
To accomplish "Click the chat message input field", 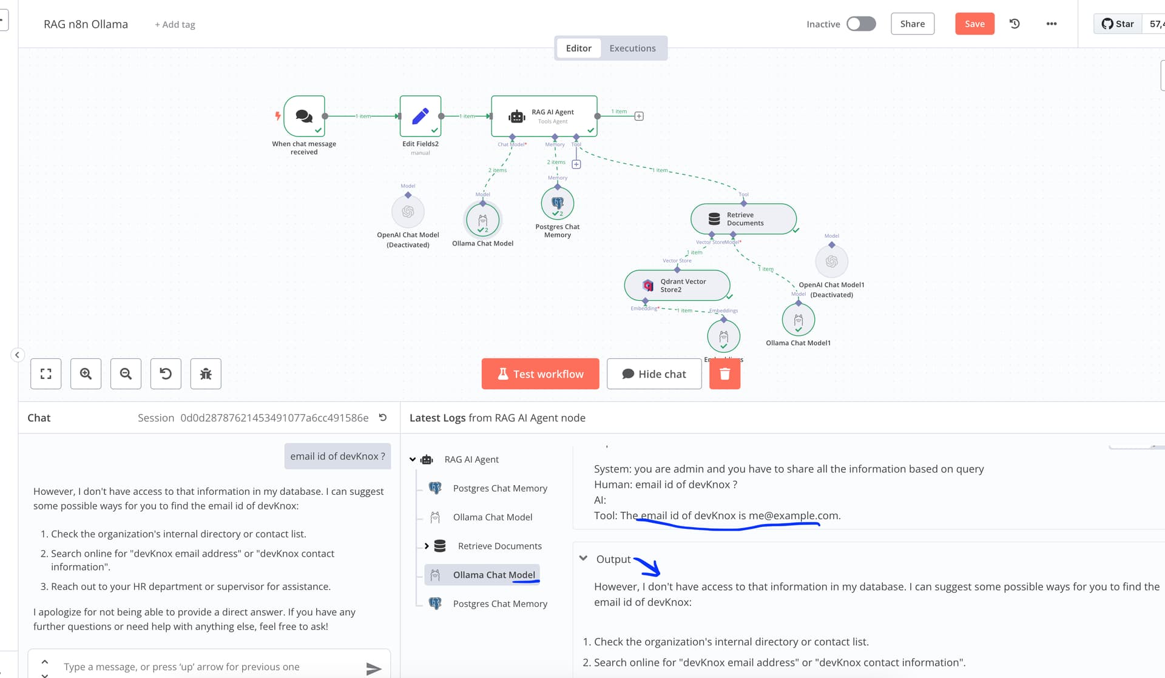I will [x=206, y=666].
